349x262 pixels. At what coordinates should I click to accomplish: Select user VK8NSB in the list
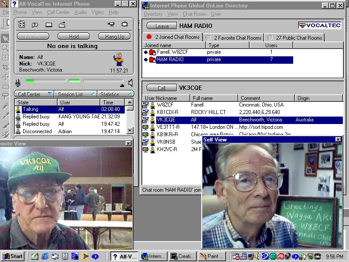(x=172, y=142)
